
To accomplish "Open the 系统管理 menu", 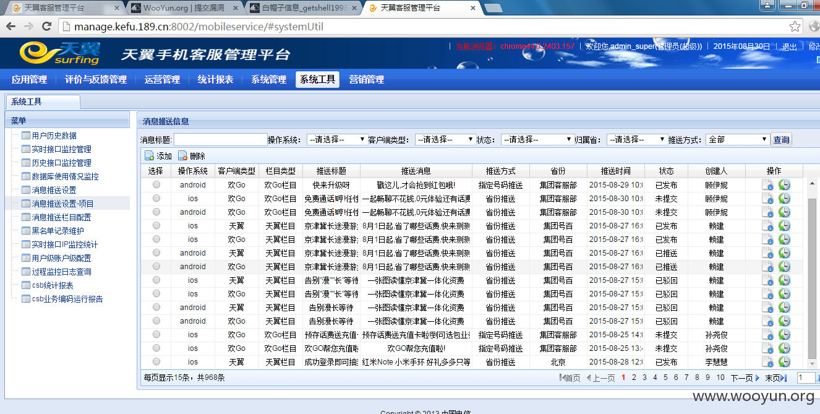I will pyautogui.click(x=268, y=79).
